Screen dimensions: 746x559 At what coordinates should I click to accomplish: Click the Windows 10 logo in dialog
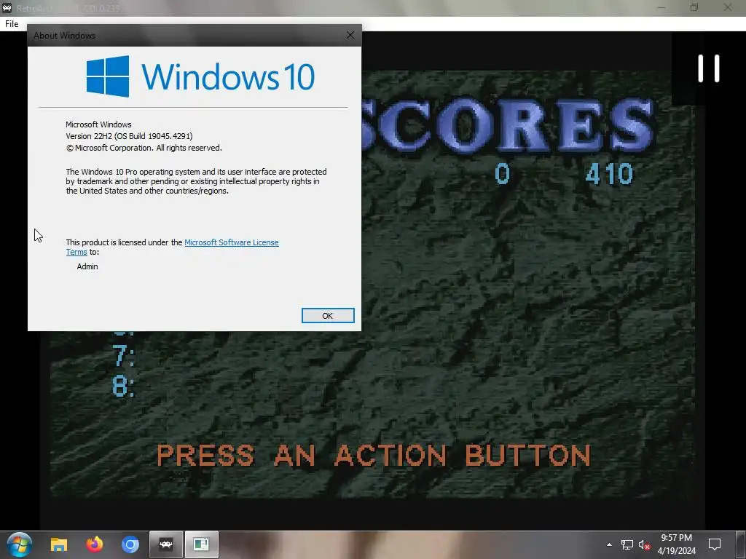coord(200,76)
